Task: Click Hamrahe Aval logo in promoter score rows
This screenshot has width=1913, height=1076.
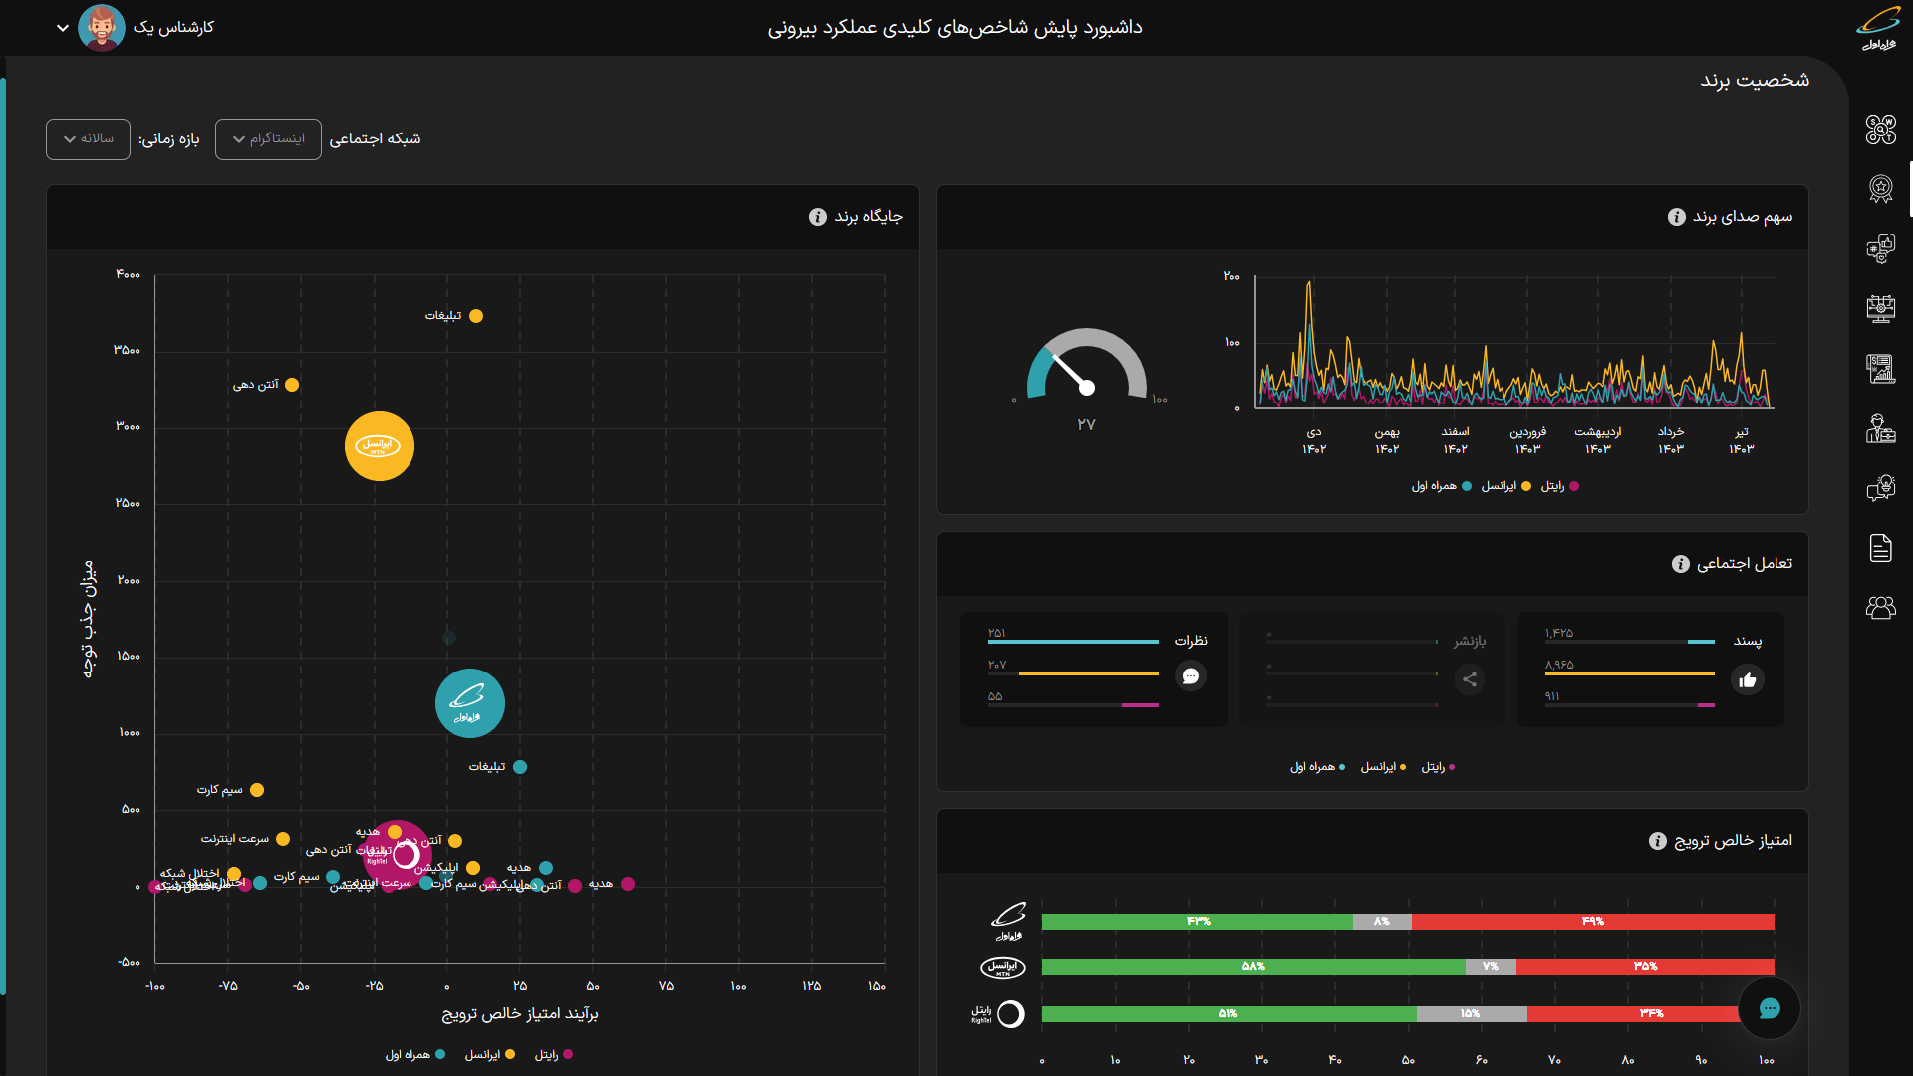Action: (1009, 922)
